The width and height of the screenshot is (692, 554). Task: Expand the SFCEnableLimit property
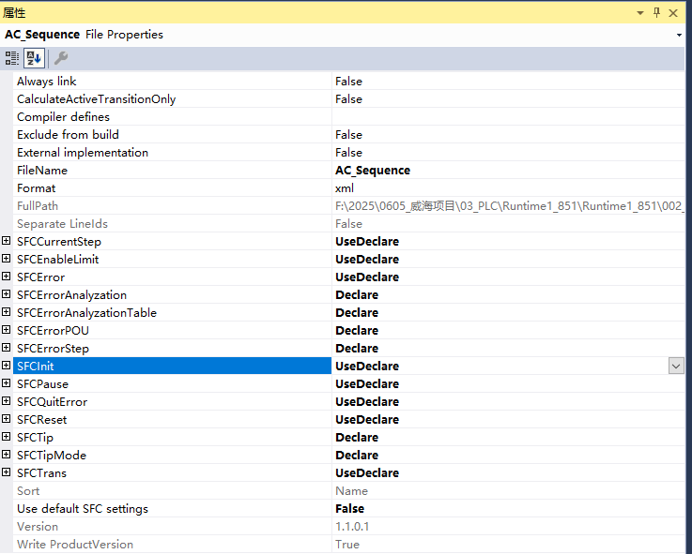click(7, 259)
